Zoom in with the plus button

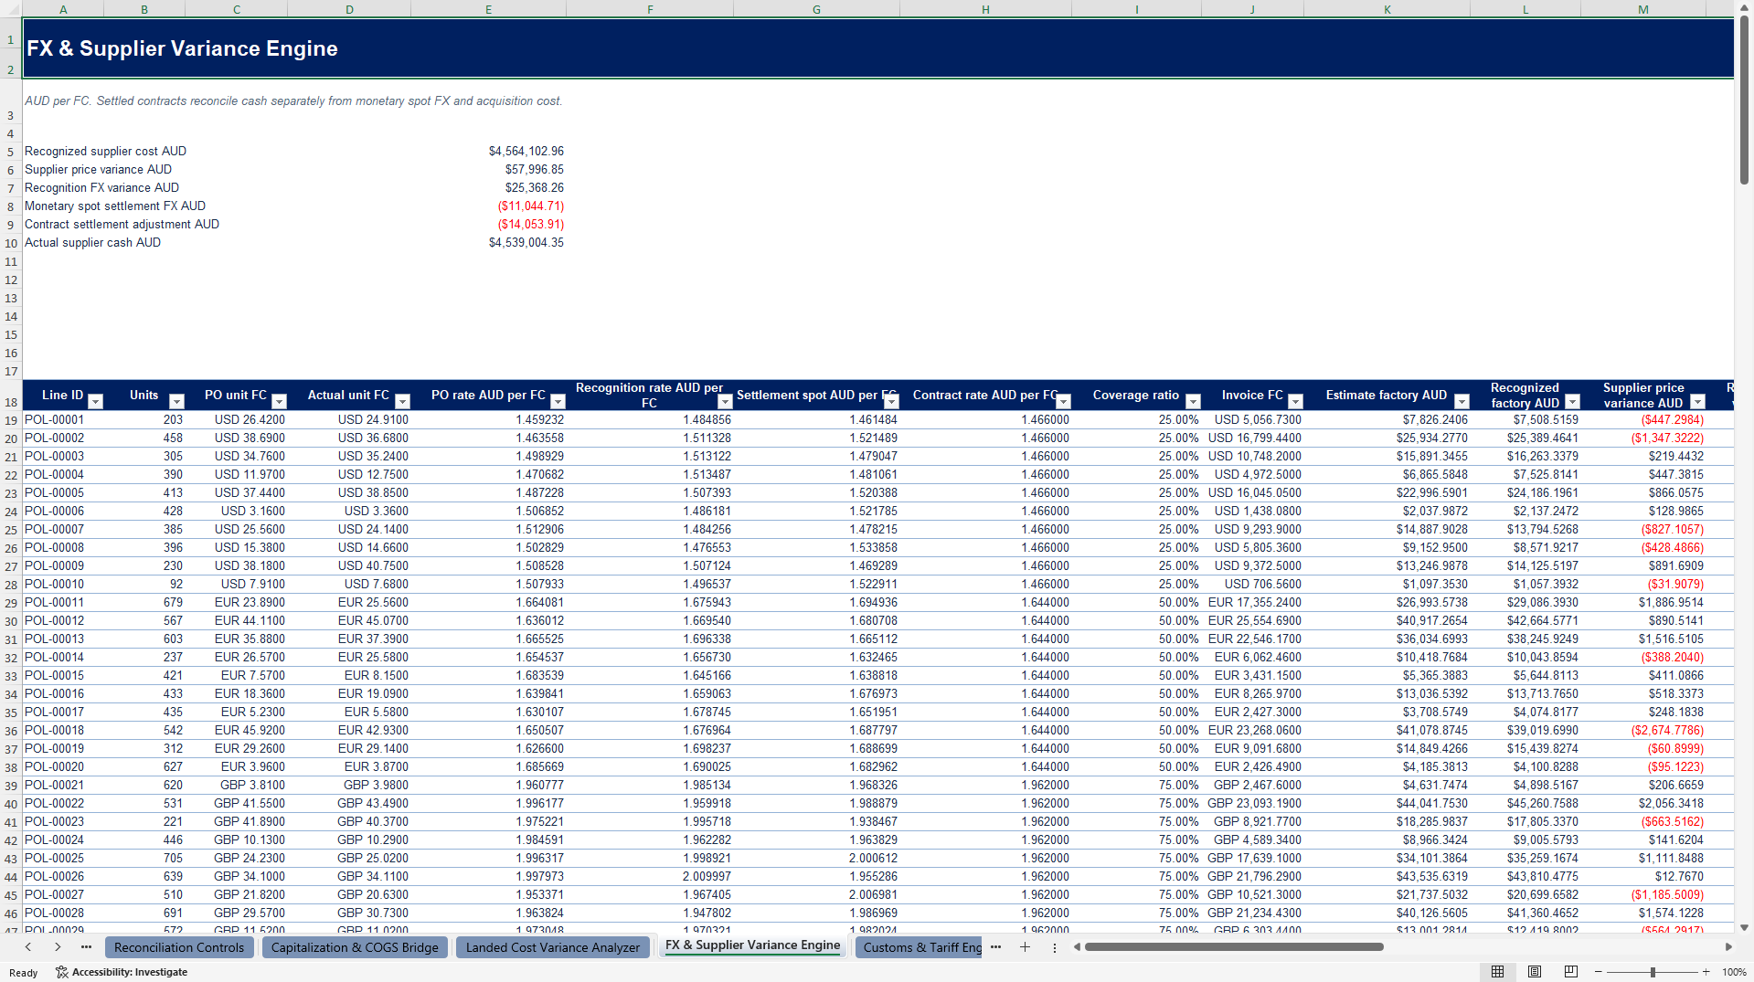[1706, 972]
